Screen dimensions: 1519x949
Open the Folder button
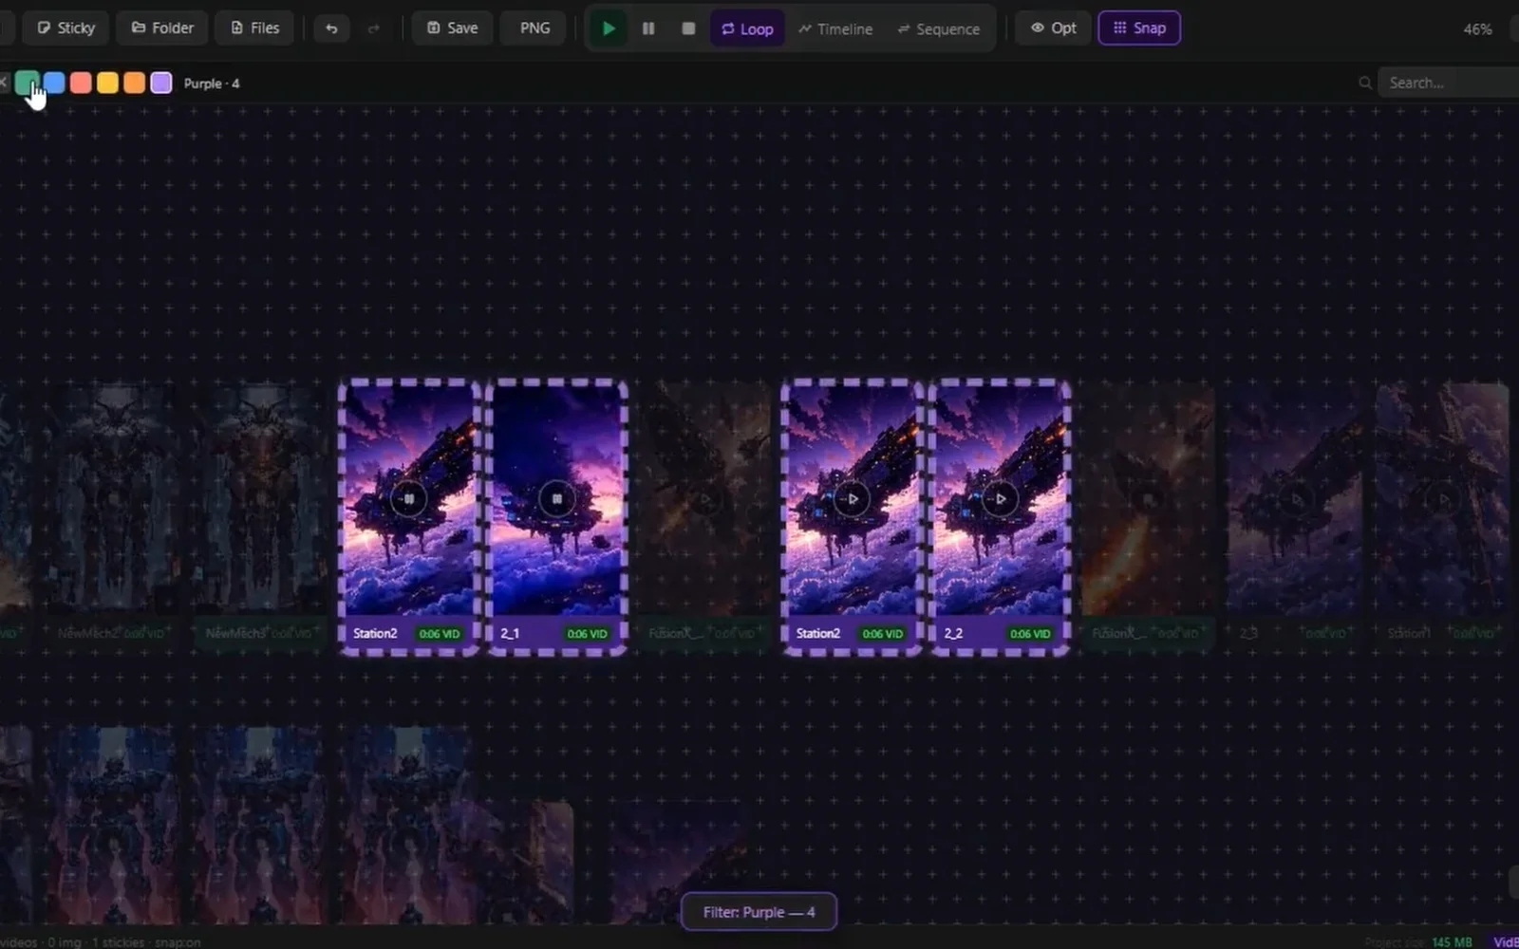tap(162, 28)
